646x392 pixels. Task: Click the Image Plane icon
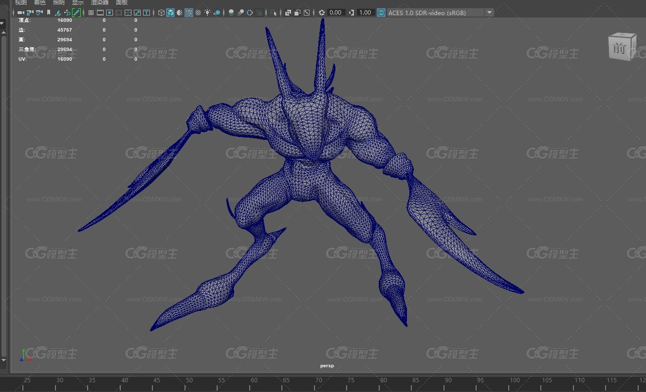coord(58,13)
